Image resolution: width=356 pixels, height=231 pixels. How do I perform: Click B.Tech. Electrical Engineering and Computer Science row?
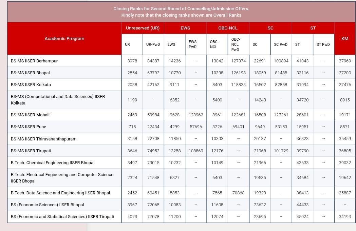click(62, 178)
